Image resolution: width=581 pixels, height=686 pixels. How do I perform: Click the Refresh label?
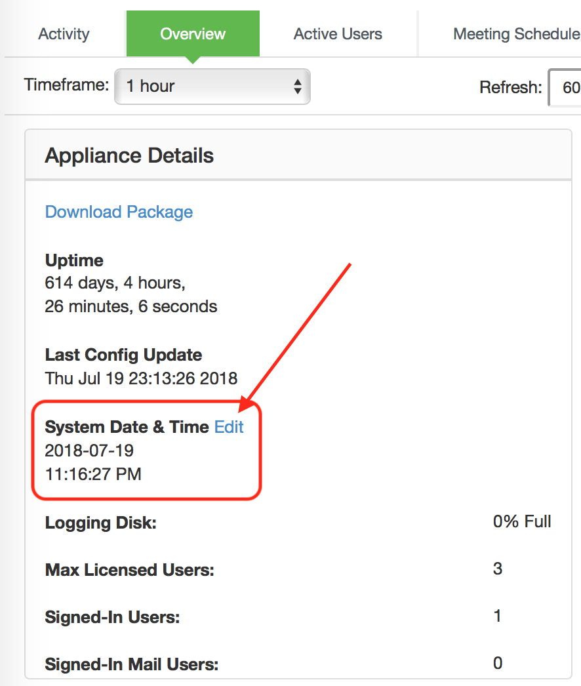[510, 87]
